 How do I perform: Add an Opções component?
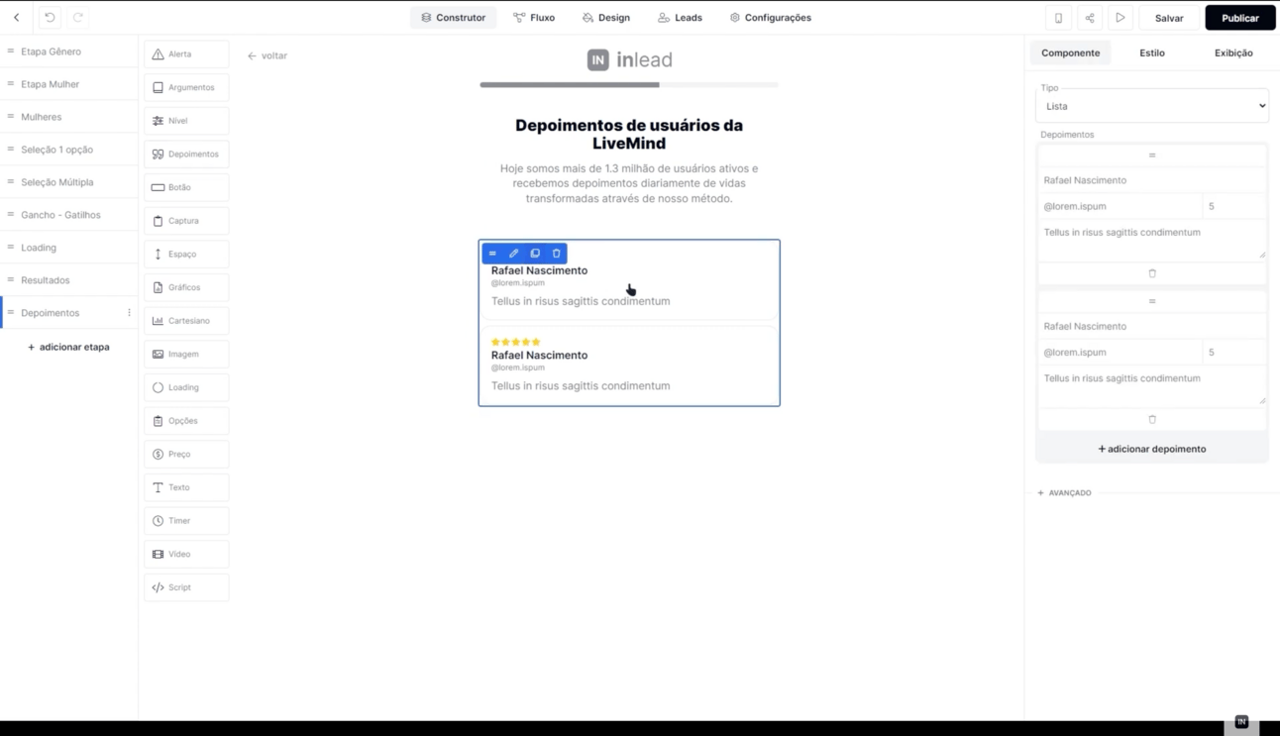click(x=186, y=421)
